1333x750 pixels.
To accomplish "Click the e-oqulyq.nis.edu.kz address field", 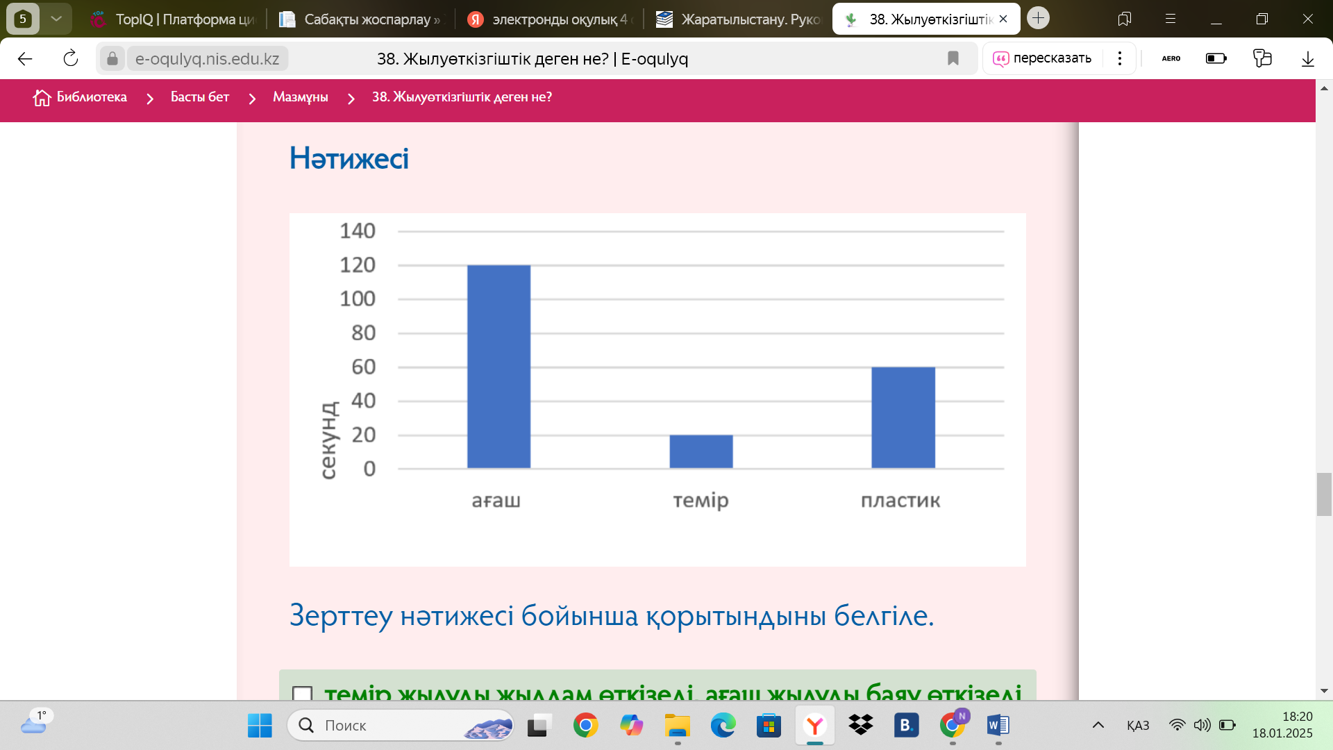I will point(207,59).
